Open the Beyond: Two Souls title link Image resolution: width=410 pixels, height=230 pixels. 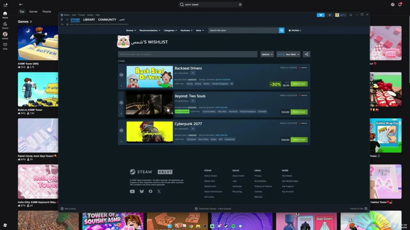[190, 96]
